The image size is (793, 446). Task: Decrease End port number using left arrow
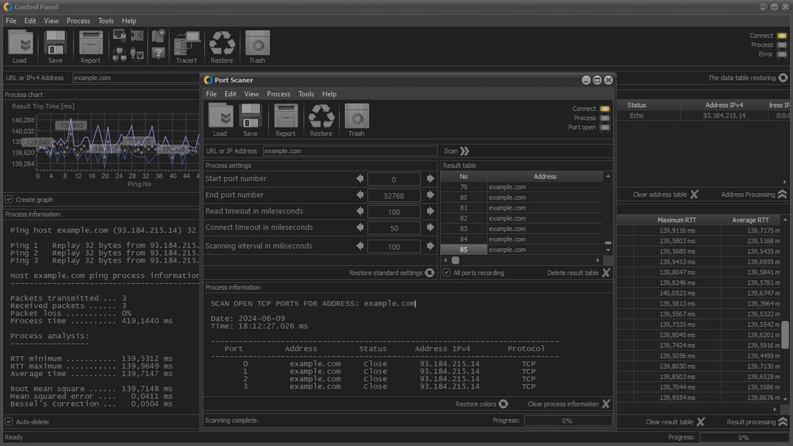[x=359, y=195]
